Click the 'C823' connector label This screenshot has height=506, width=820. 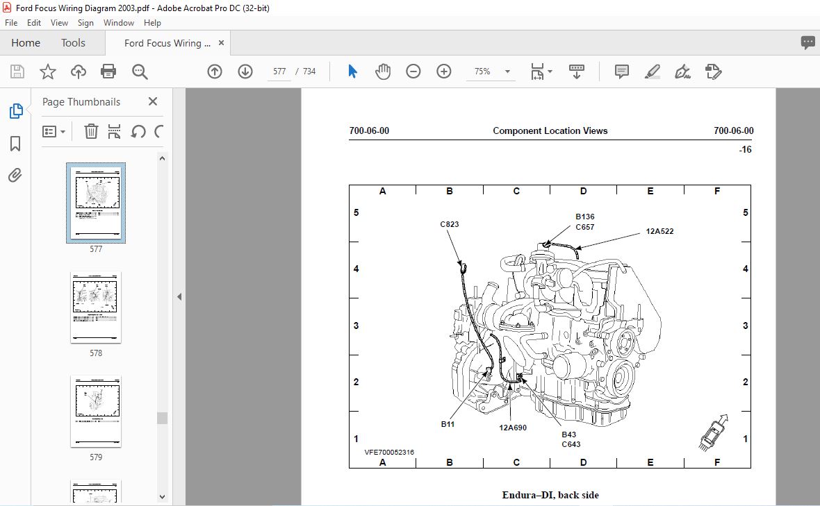[x=449, y=224]
